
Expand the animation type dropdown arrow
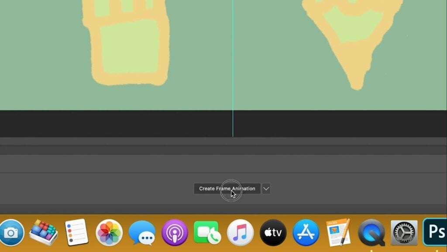266,189
